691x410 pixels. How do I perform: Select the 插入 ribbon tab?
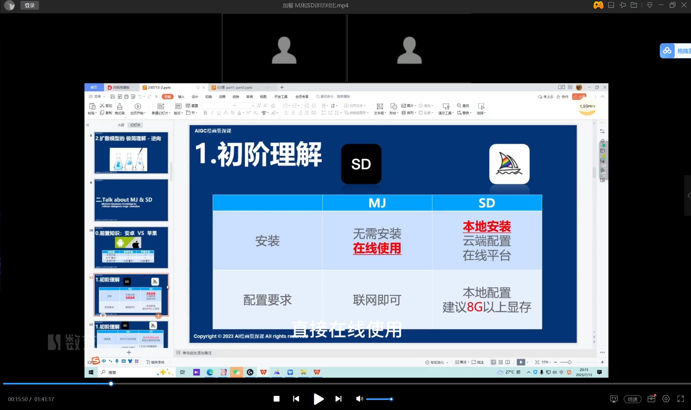click(181, 97)
